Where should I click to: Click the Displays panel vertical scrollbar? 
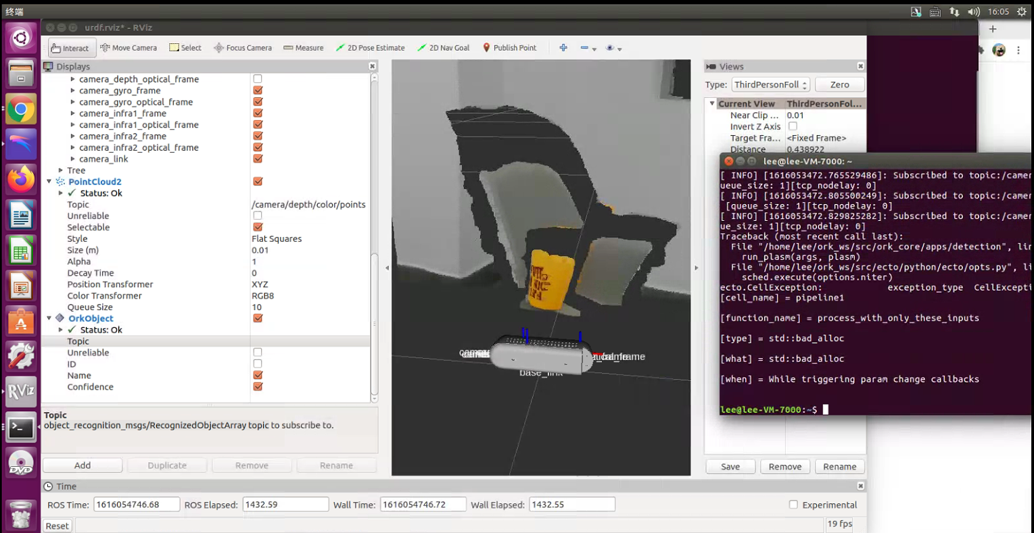375,324
